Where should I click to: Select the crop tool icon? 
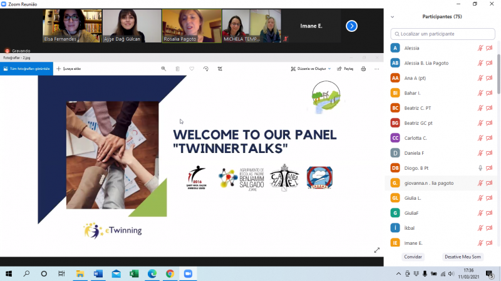pyautogui.click(x=220, y=69)
